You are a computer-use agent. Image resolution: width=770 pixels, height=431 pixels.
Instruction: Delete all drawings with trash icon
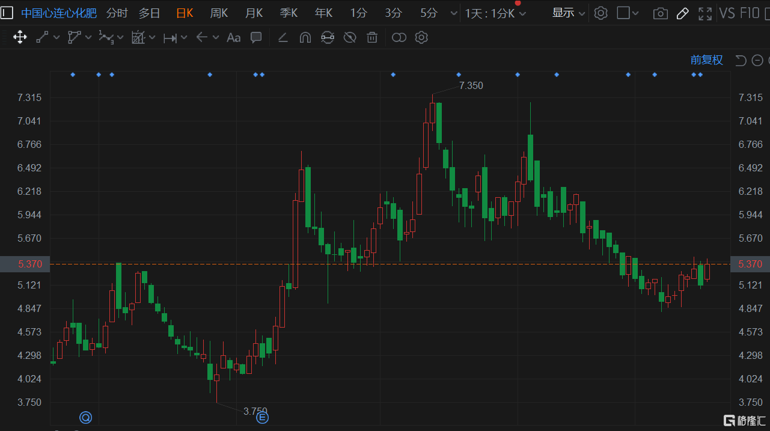pyautogui.click(x=372, y=38)
